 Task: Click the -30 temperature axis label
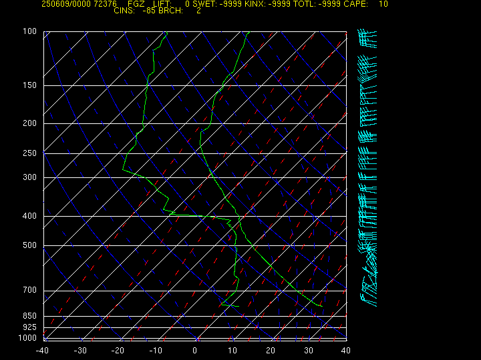(80, 351)
